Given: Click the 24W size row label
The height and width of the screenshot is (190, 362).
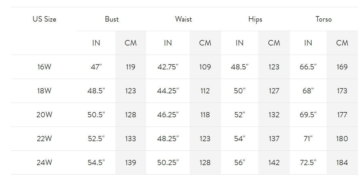Looking at the screenshot, I should 44,163.
